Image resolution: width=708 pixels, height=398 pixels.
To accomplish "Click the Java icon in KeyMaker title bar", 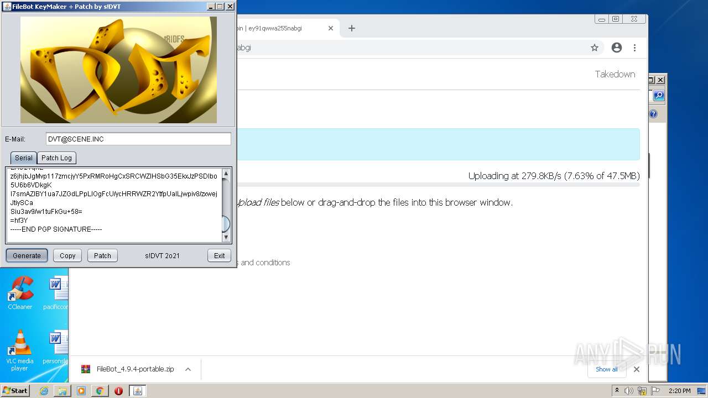I will [x=7, y=7].
